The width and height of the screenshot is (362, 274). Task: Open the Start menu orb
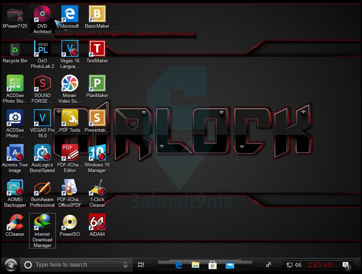(x=11, y=265)
